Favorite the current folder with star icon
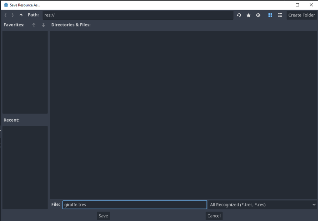 (248, 15)
